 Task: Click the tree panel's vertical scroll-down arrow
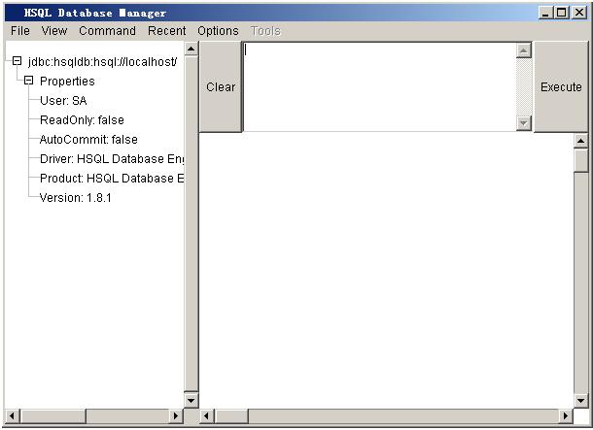click(191, 401)
